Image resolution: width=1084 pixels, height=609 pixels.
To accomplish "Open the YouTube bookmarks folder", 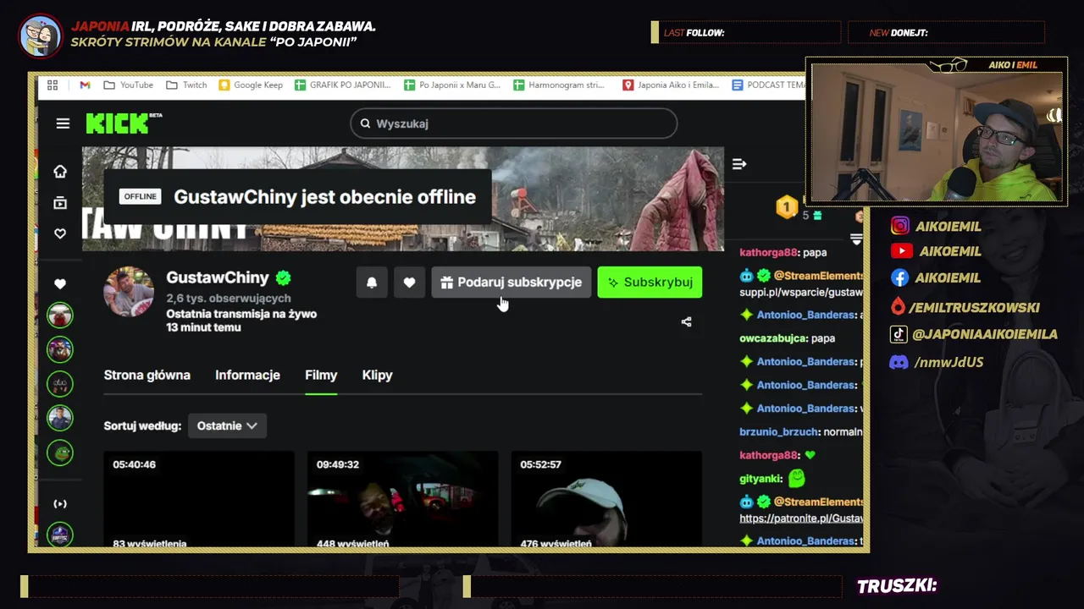I will [x=128, y=85].
